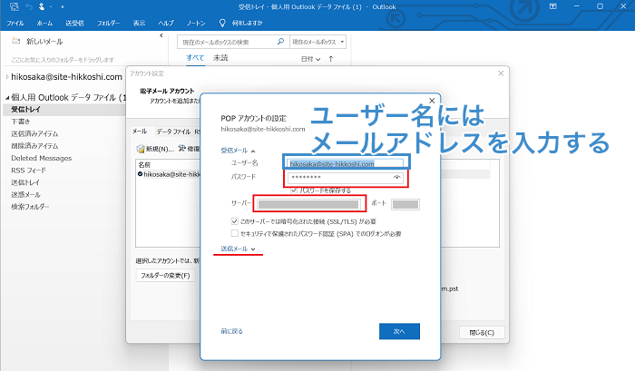This screenshot has width=635, height=371.
Task: Select the Search Folders (検索フォルダー) item
Action: (30, 207)
